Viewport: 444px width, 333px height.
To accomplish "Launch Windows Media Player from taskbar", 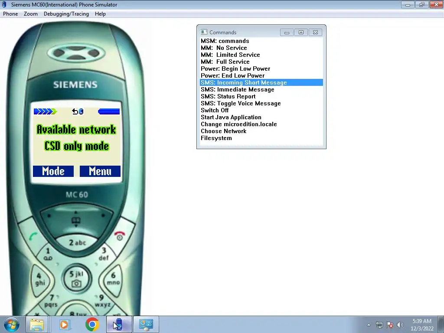I will point(64,324).
